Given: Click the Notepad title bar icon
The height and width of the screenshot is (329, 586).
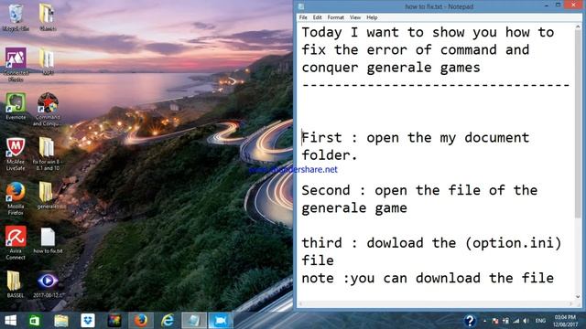Looking at the screenshot, I should click(x=301, y=6).
